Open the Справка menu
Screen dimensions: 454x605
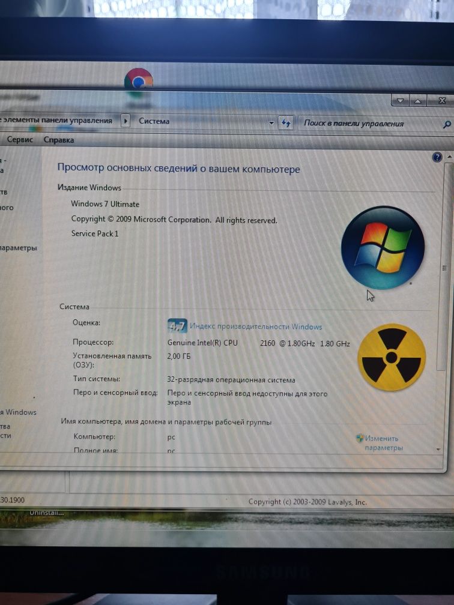pos(59,140)
